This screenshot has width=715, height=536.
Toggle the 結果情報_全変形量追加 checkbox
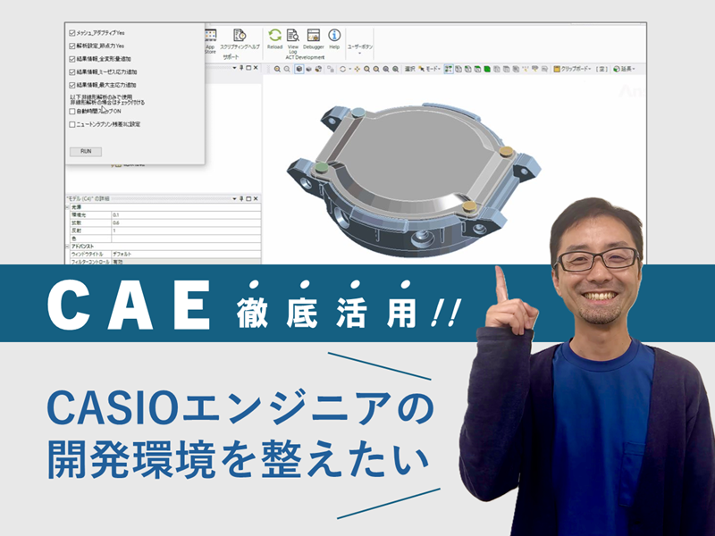click(72, 58)
